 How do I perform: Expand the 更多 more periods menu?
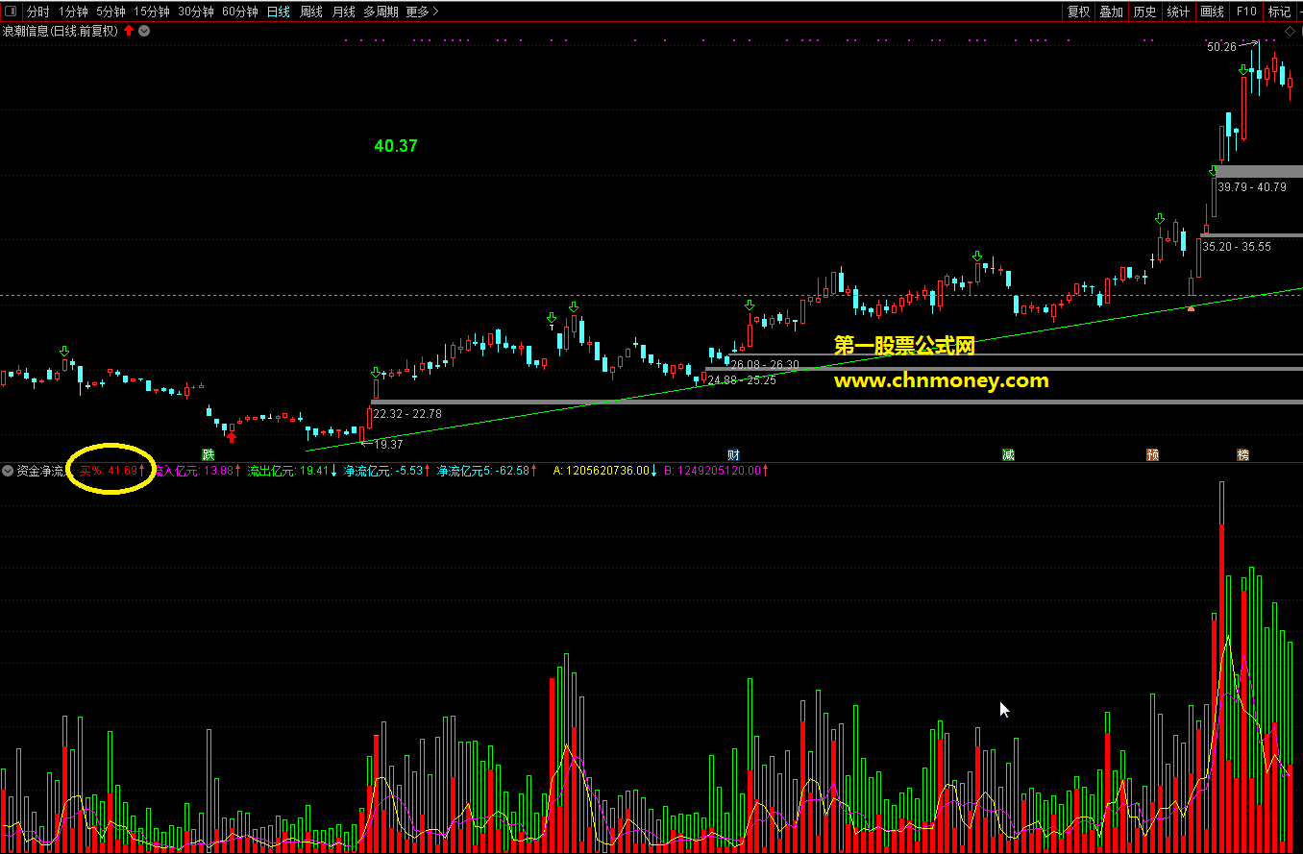422,12
